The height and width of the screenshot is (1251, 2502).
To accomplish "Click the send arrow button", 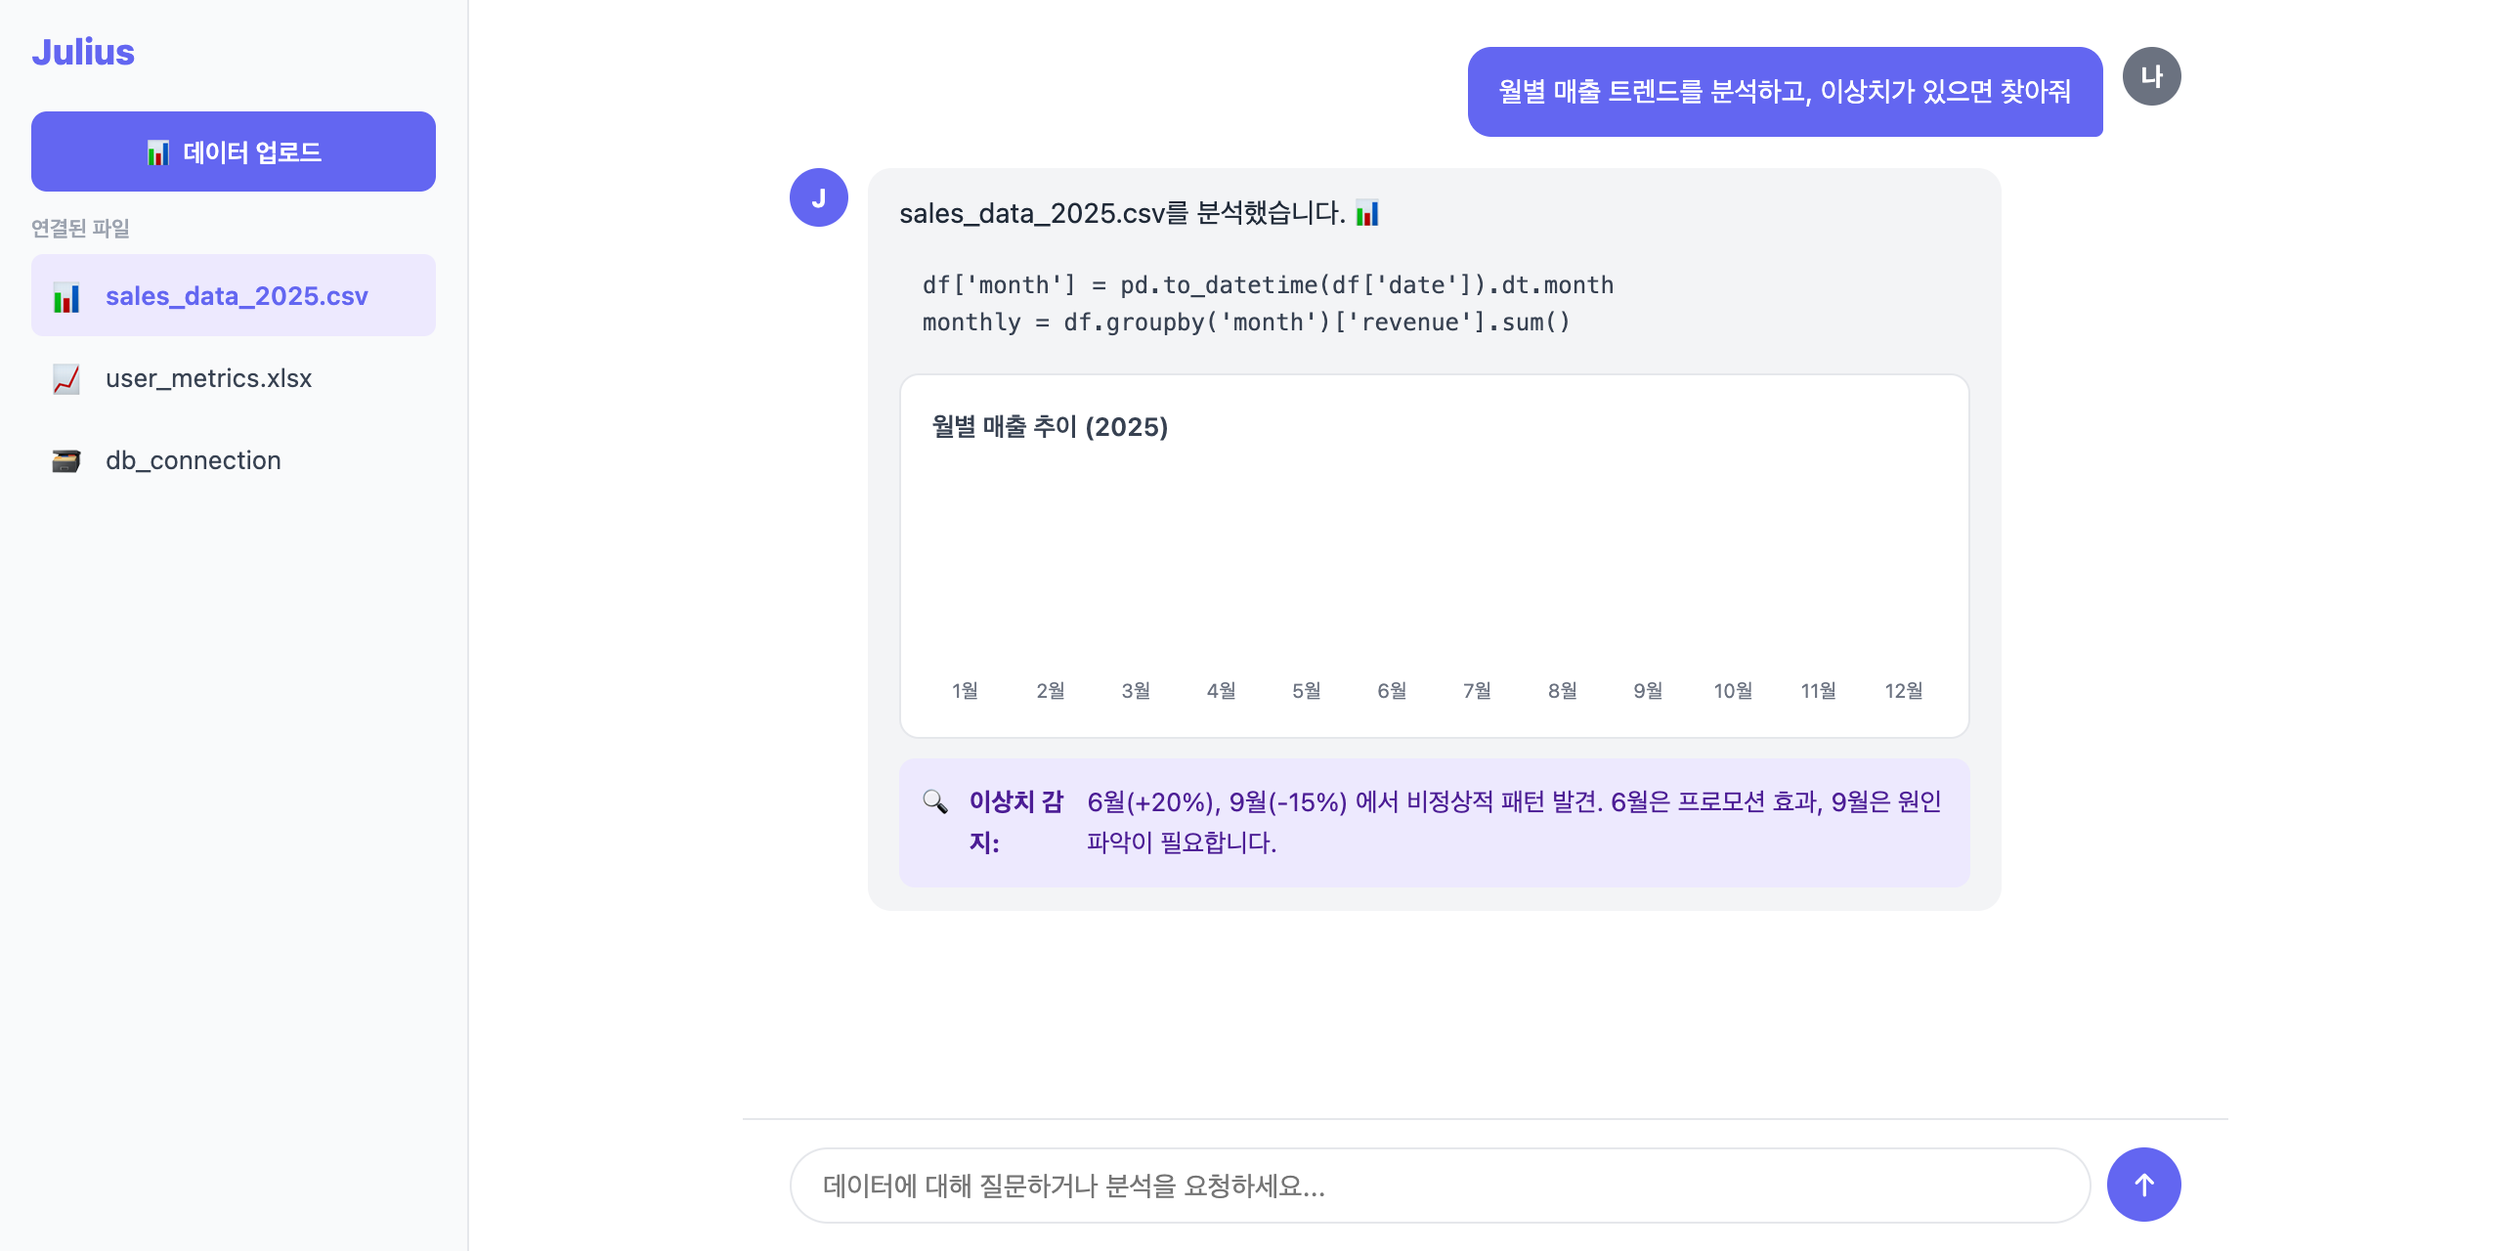I will pos(2143,1185).
